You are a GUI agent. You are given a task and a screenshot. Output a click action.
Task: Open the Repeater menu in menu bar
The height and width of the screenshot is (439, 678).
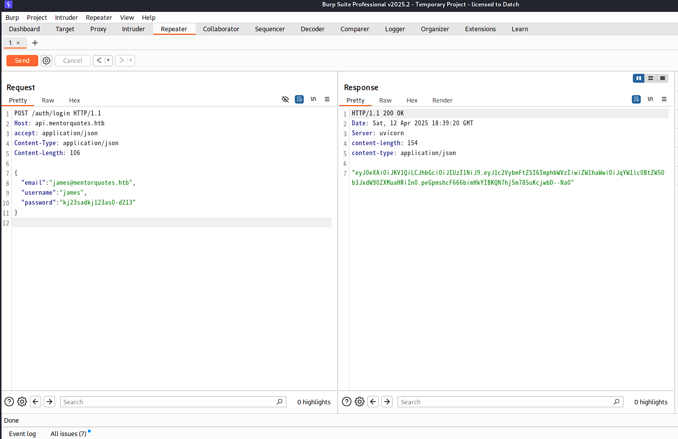pyautogui.click(x=99, y=17)
